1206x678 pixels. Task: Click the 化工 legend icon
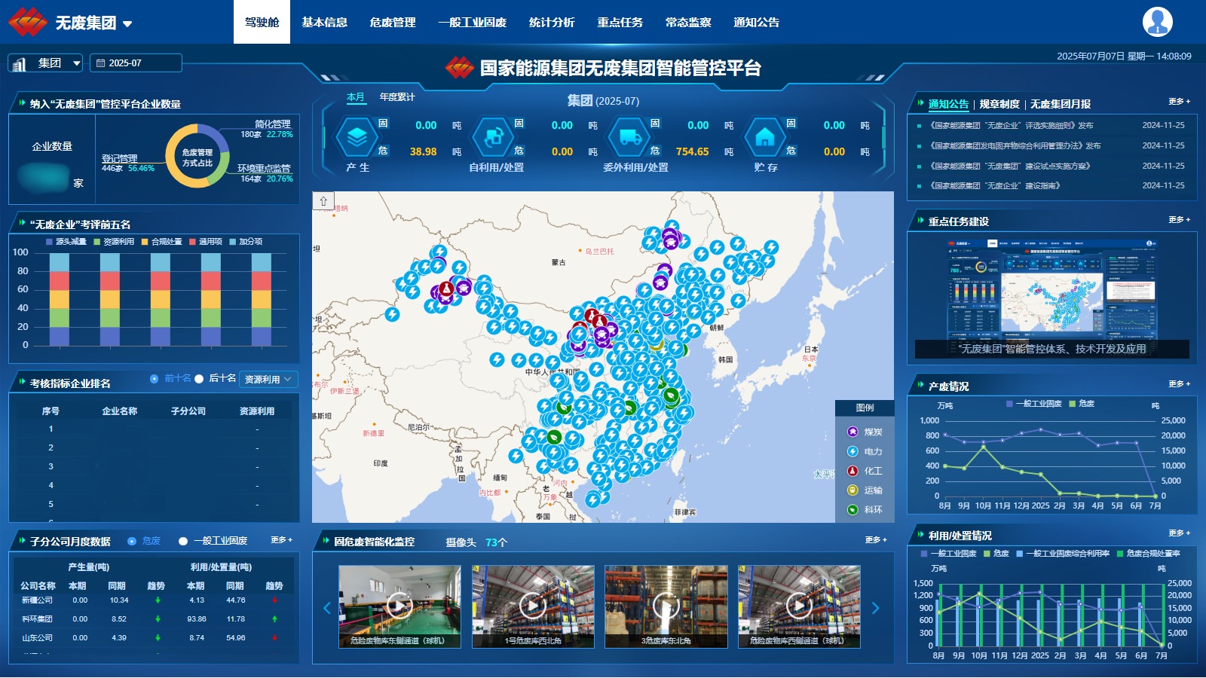point(852,471)
